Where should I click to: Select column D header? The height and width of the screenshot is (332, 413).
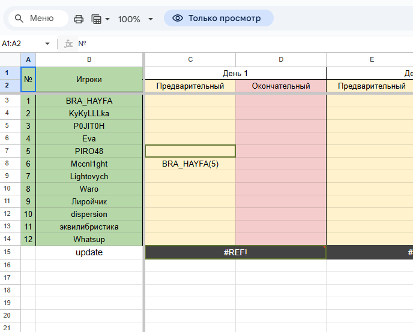point(281,60)
